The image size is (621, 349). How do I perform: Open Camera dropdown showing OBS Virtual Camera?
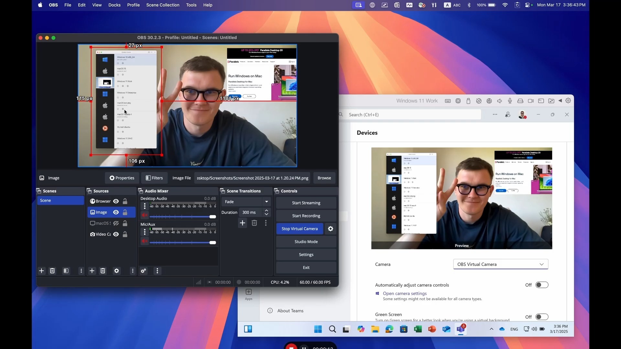501,264
